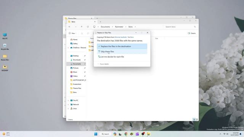
Task: Show hidden system tray icons
Action: (x=220, y=134)
